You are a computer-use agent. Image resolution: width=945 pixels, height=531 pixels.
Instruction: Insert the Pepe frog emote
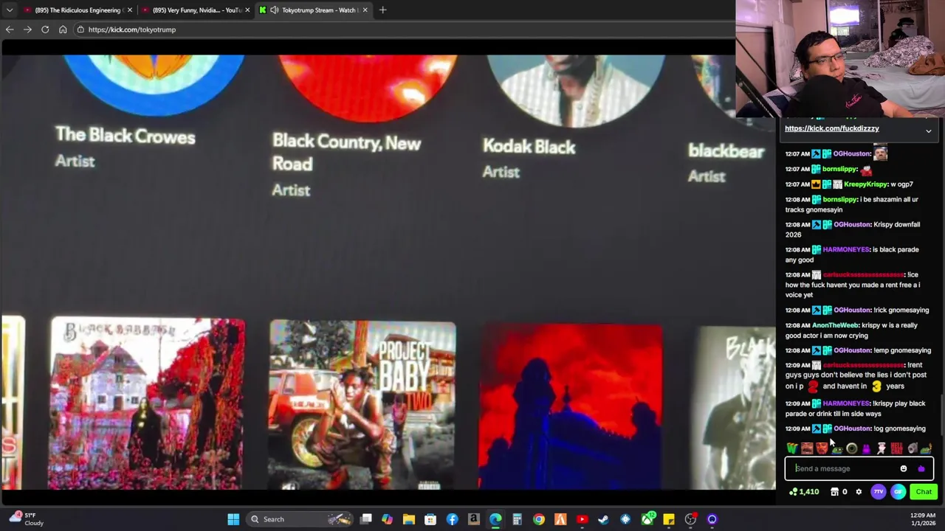click(837, 448)
